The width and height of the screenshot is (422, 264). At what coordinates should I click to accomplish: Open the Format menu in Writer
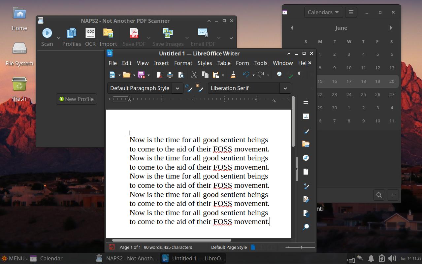pos(183,63)
